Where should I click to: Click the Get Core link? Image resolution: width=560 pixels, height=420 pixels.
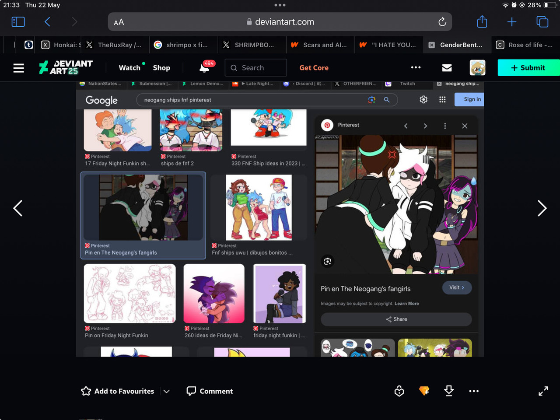tap(314, 68)
